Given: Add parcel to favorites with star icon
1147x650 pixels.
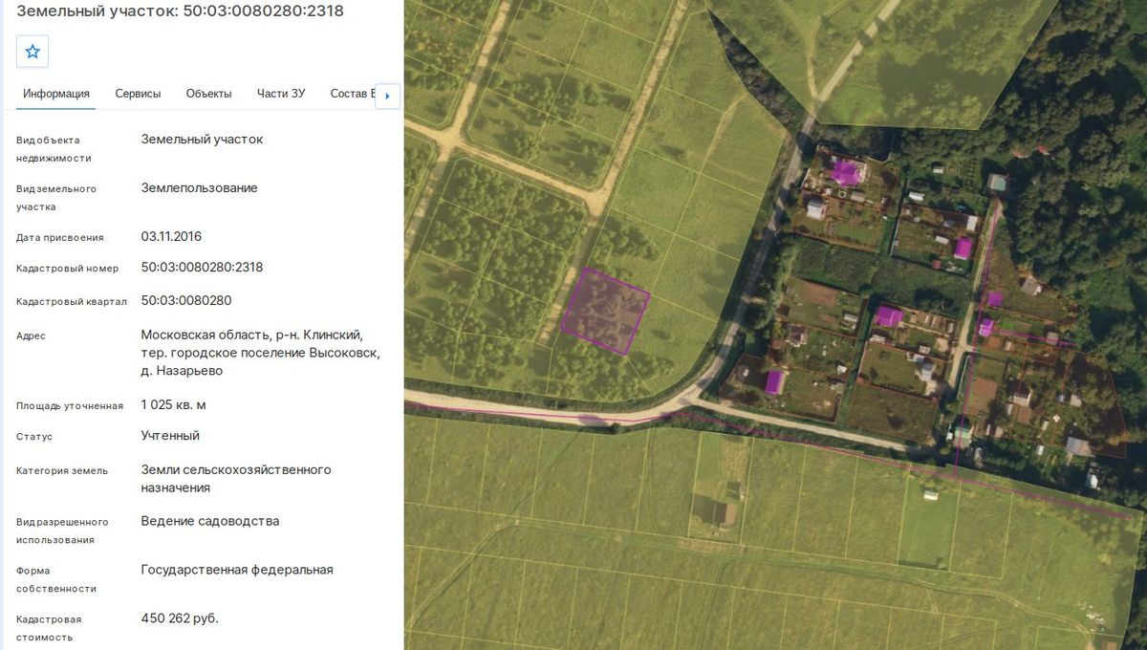Looking at the screenshot, I should point(32,52).
